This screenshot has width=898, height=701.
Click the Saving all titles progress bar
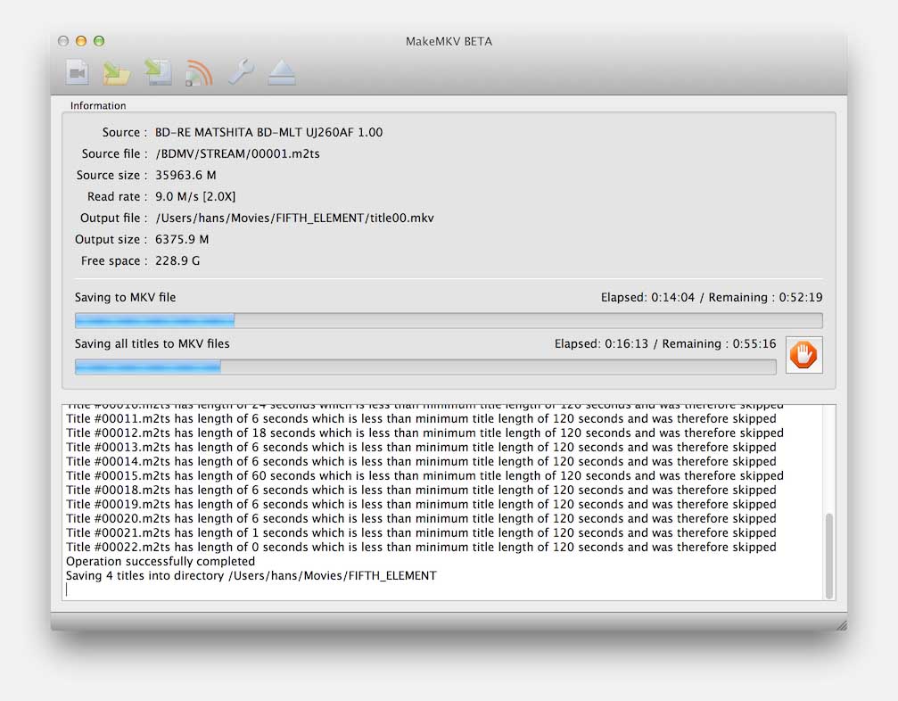(425, 367)
